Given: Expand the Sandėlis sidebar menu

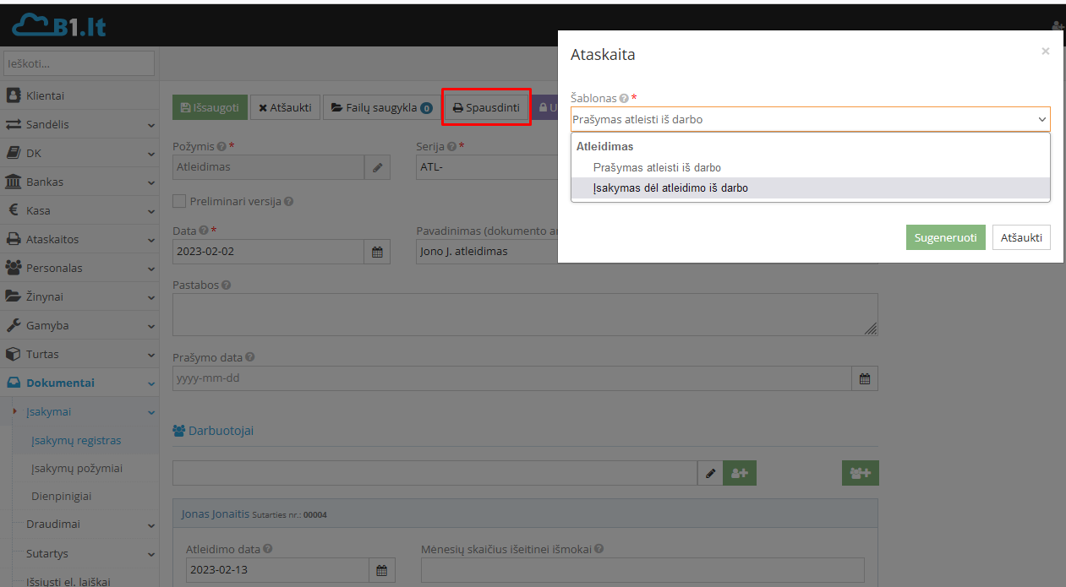Looking at the screenshot, I should pyautogui.click(x=79, y=124).
